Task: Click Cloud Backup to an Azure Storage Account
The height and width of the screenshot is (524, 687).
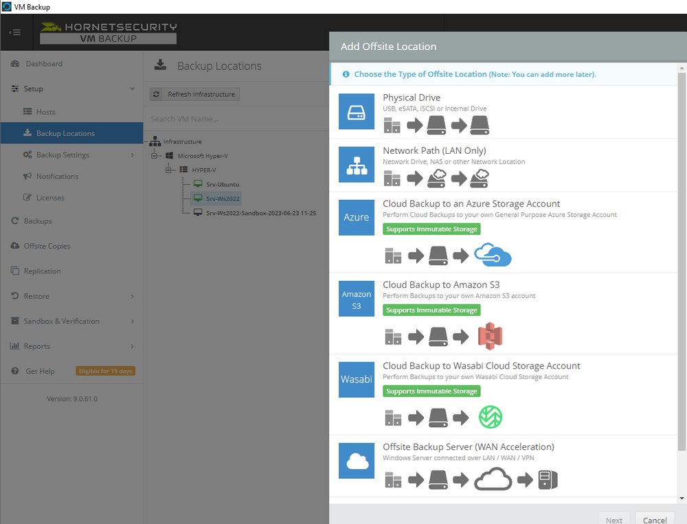Action: click(471, 204)
